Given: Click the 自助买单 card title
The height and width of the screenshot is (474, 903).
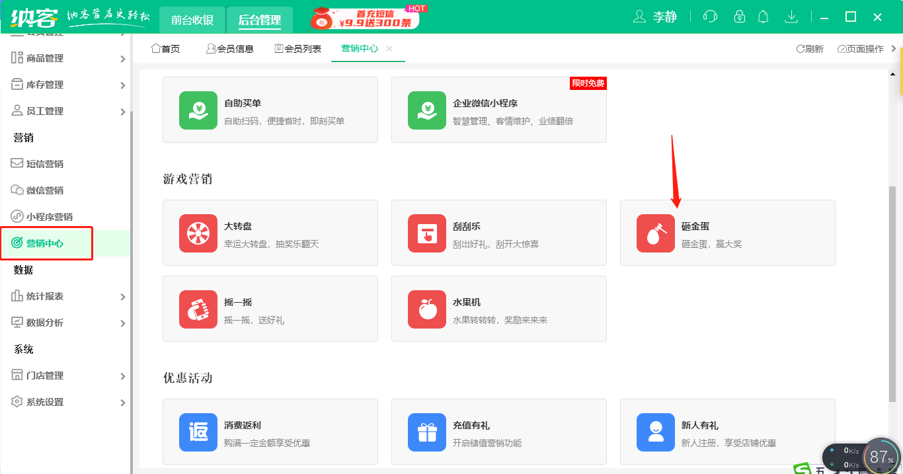Looking at the screenshot, I should tap(243, 103).
